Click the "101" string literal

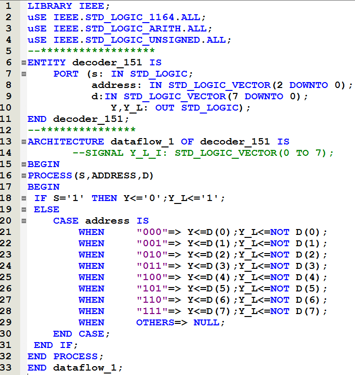click(x=152, y=288)
